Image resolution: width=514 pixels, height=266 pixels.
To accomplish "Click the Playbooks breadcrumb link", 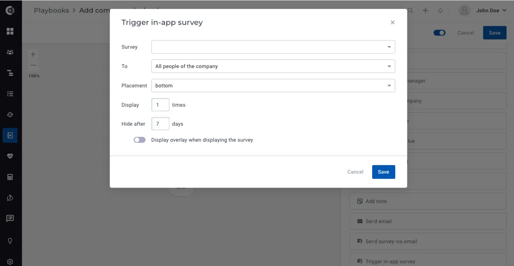I will pos(51,10).
